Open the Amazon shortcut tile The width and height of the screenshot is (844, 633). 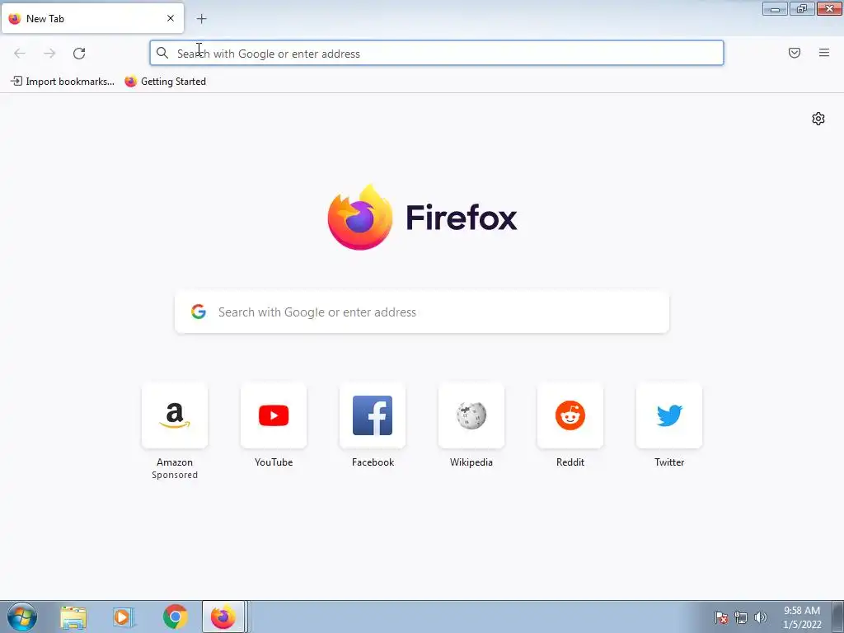tap(175, 415)
